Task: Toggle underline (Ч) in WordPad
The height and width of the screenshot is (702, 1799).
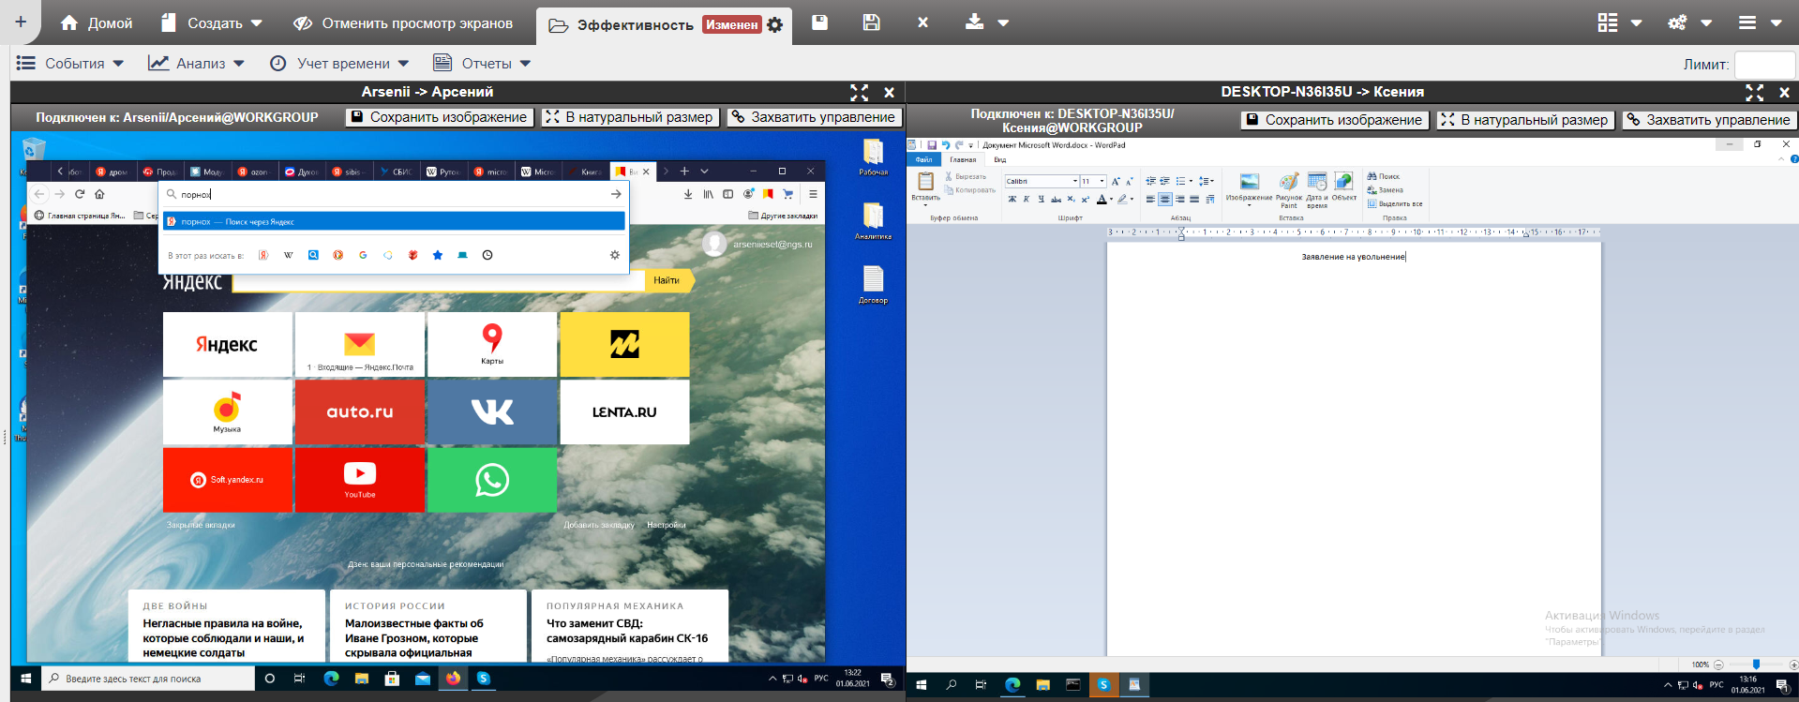Action: coord(1041,199)
